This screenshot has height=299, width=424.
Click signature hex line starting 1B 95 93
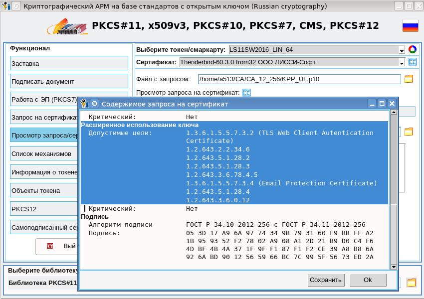click(280, 241)
